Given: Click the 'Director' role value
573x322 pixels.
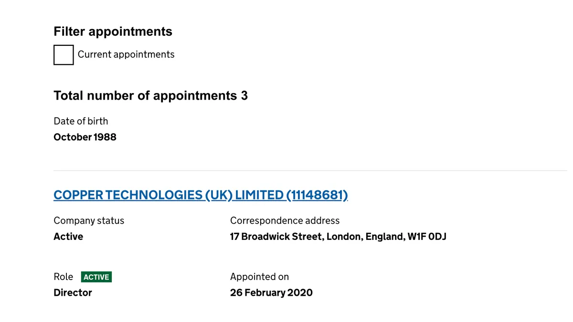Looking at the screenshot, I should [x=73, y=293].
